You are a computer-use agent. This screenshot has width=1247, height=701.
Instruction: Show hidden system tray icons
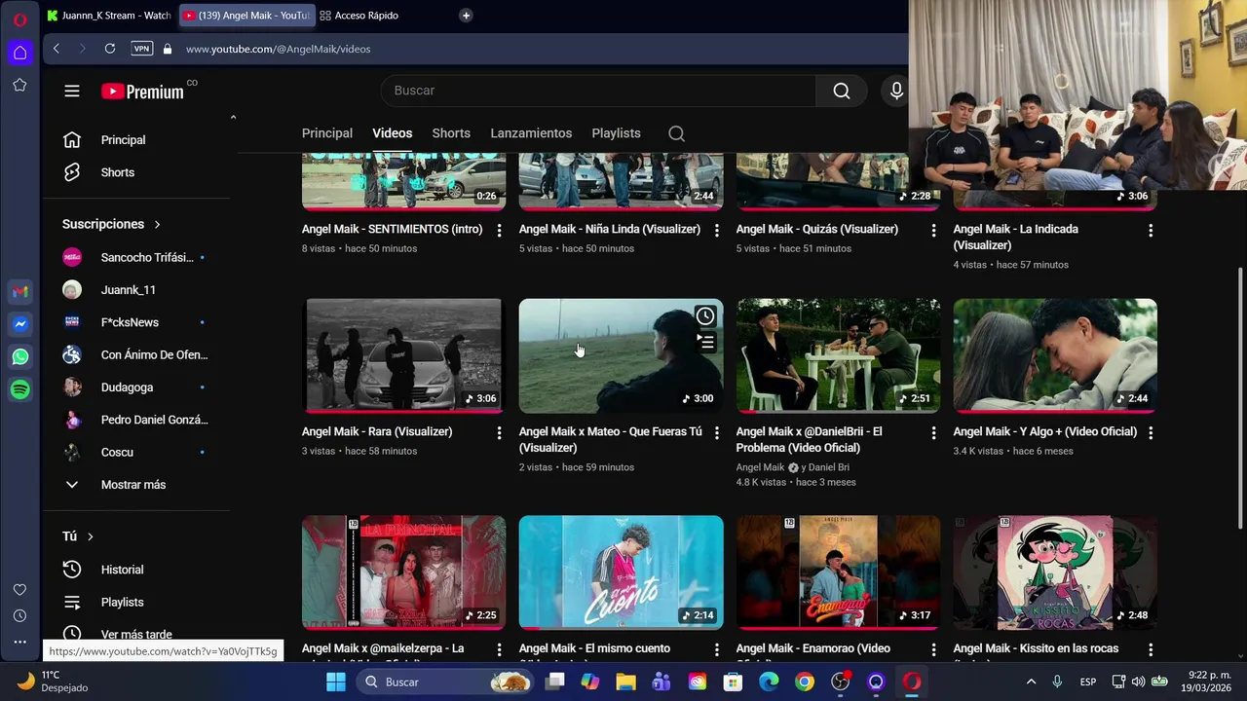pyautogui.click(x=1031, y=682)
